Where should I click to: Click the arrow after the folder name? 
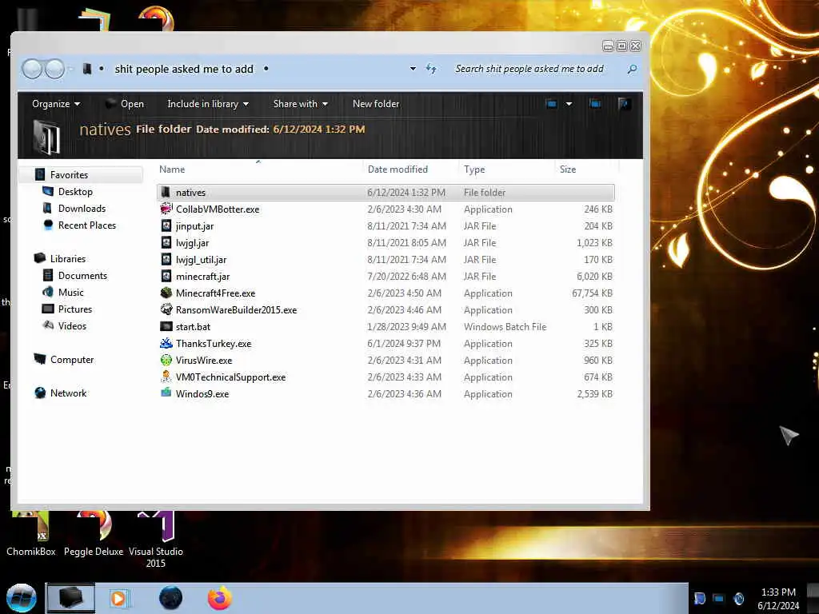pos(266,69)
